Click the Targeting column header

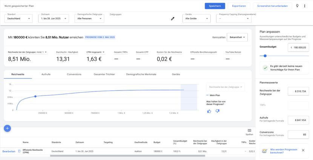pyautogui.click(x=108, y=142)
